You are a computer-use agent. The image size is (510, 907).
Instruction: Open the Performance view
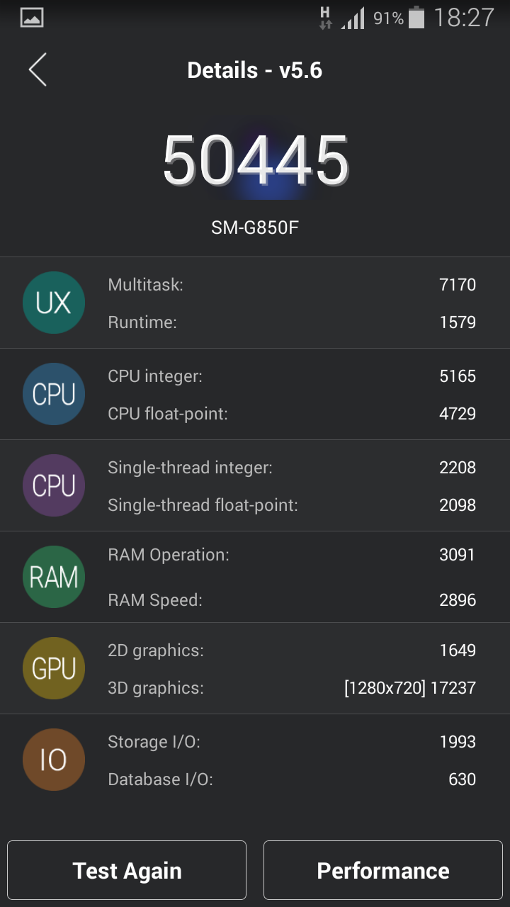383,870
